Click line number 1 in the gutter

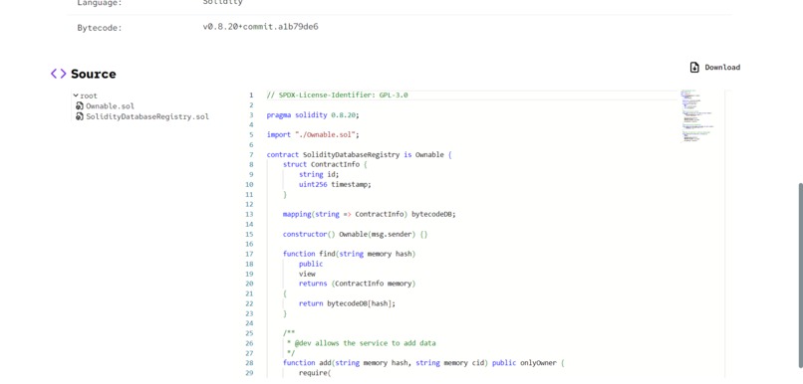[x=251, y=96]
